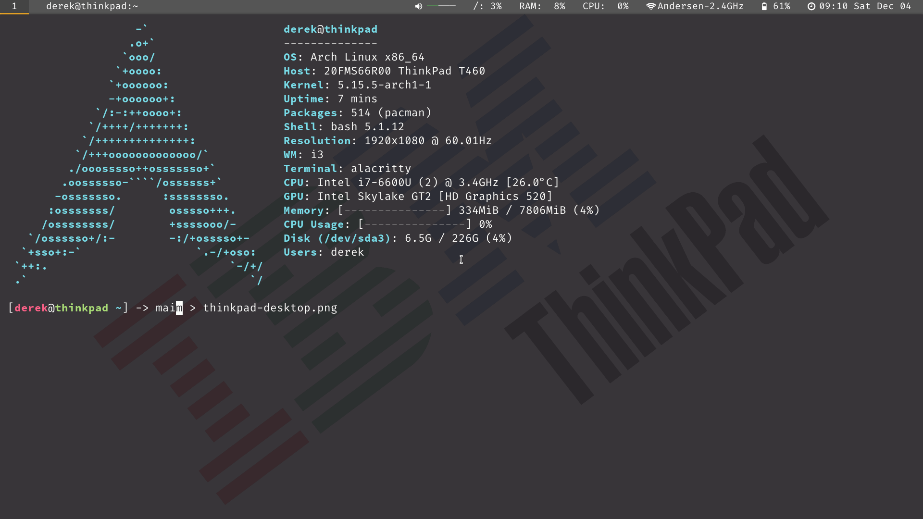Click the Andersen-2.4GHz network name
The height and width of the screenshot is (519, 923).
(x=700, y=6)
